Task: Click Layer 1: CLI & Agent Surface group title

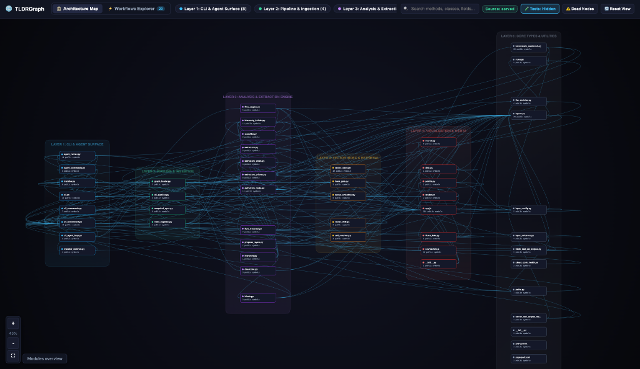Action: tap(77, 144)
